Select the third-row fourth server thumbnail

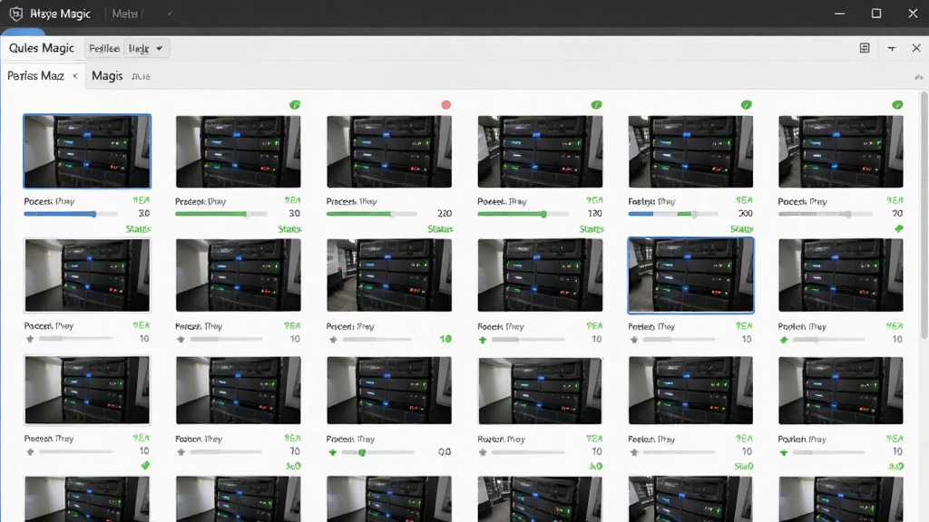click(541, 390)
